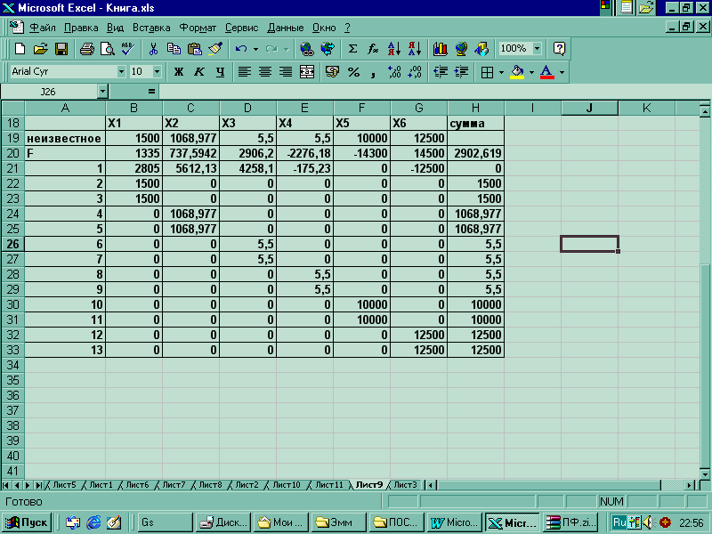Image resolution: width=712 pixels, height=534 pixels.
Task: Click the formula equals sign button
Action: [151, 92]
